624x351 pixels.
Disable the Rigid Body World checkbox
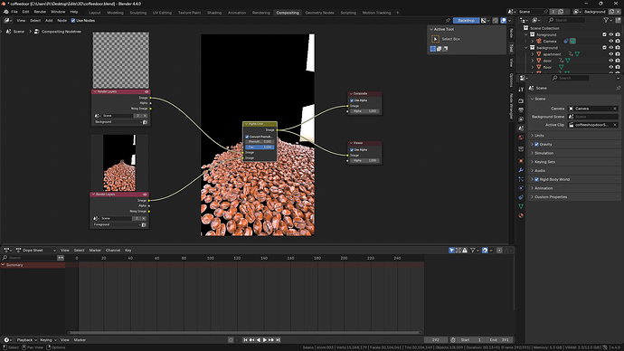pyautogui.click(x=536, y=179)
